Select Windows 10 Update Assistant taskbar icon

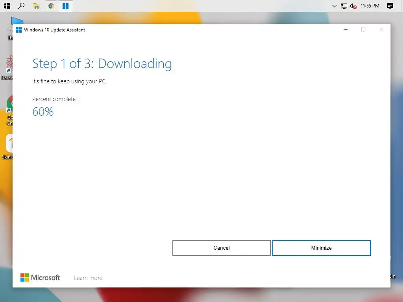point(66,6)
